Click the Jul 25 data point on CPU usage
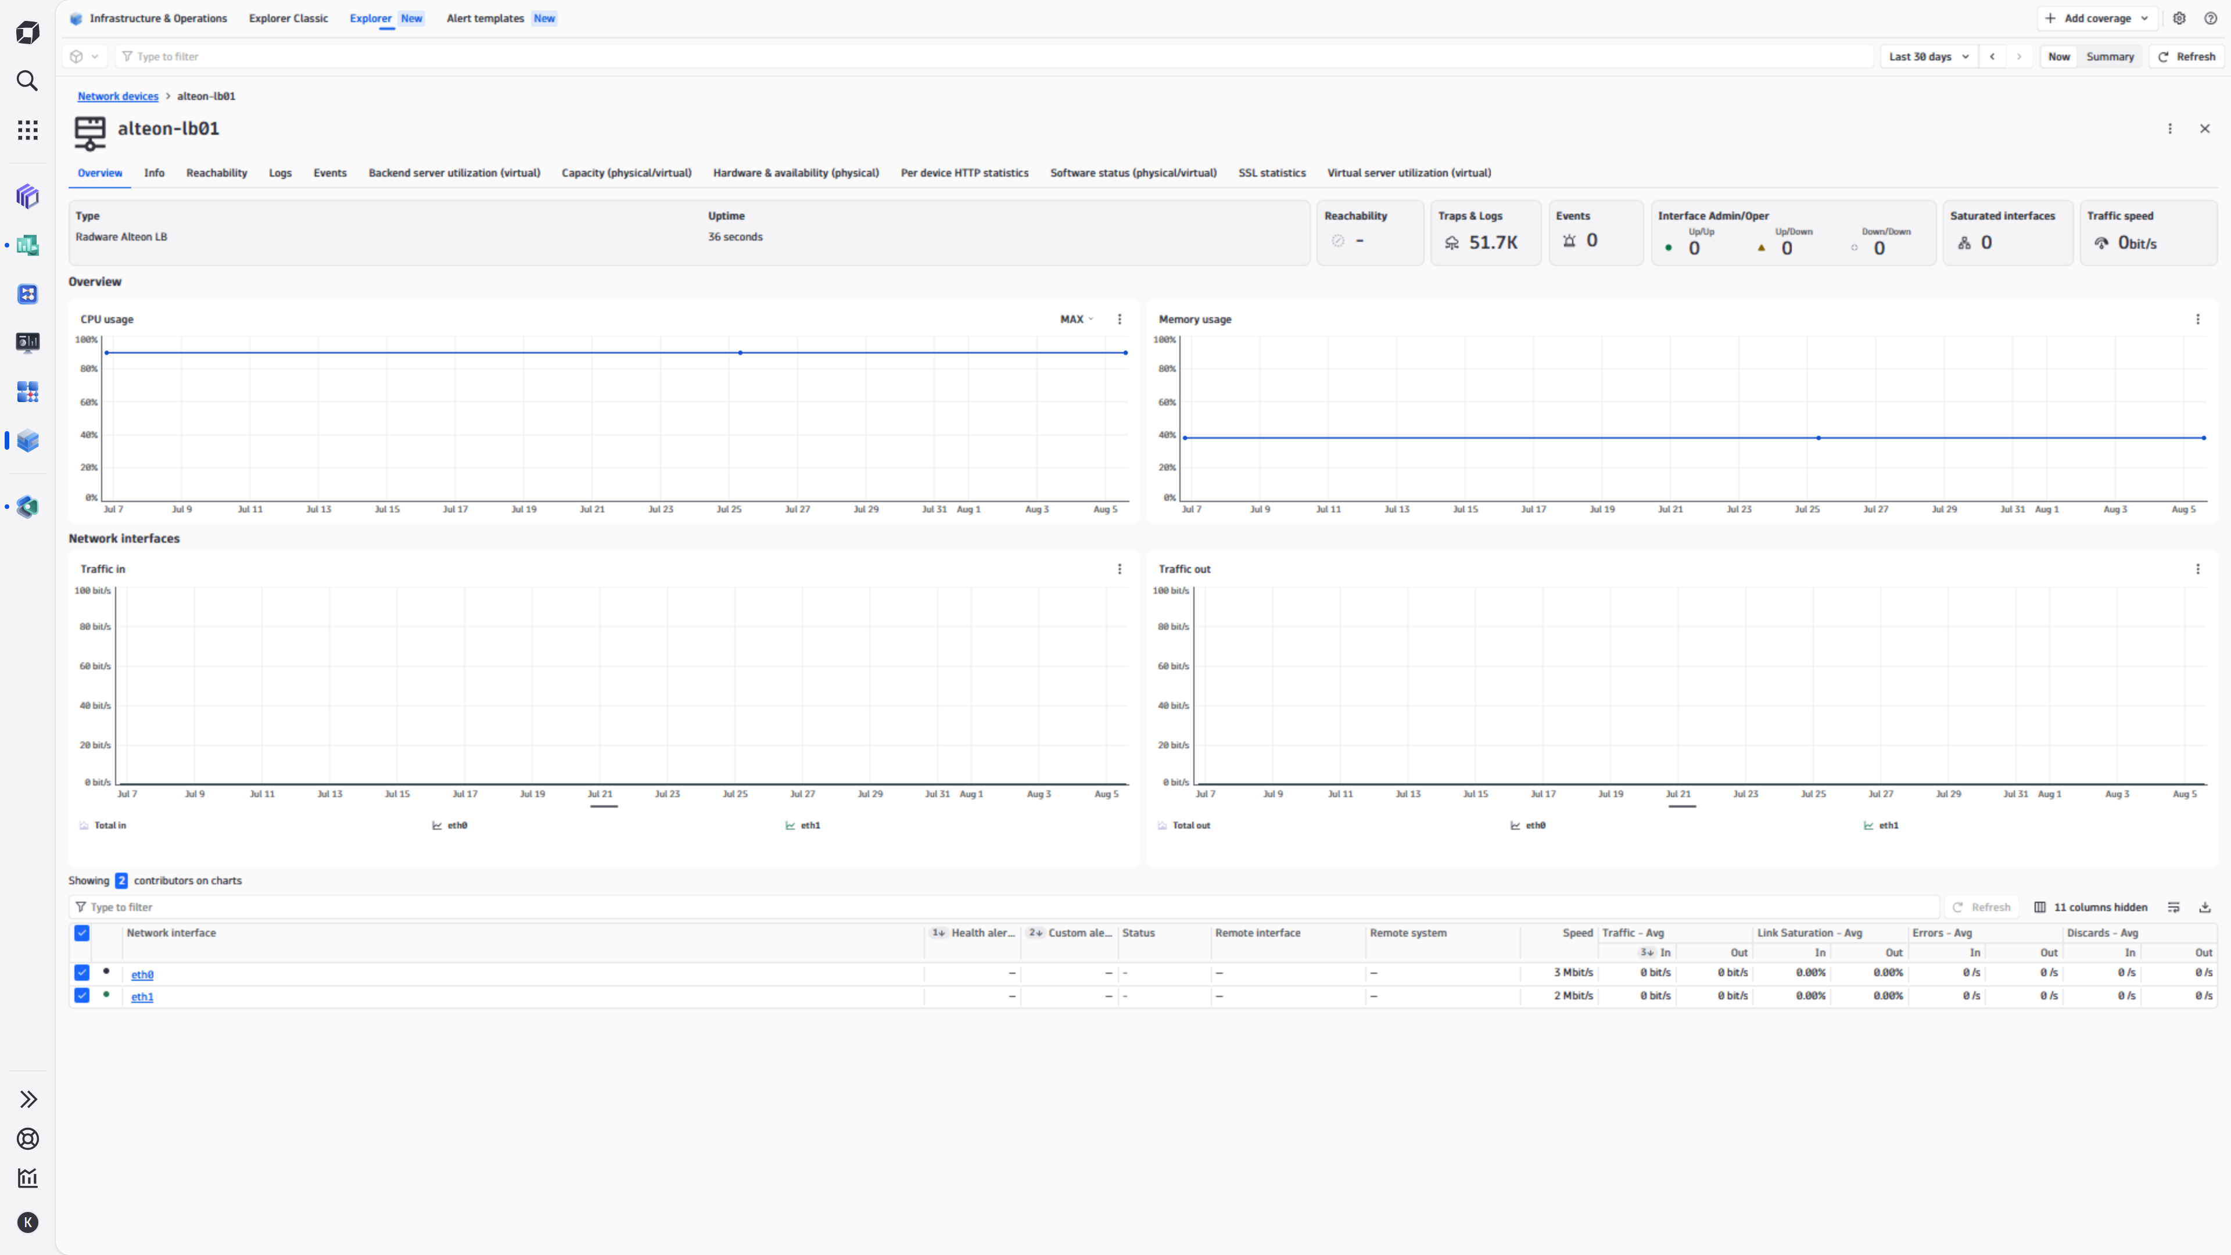The image size is (2231, 1255). click(740, 353)
